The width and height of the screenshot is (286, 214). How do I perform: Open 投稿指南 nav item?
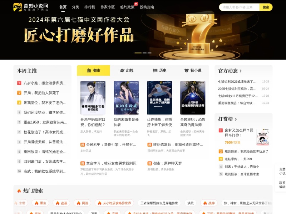pos(147,7)
